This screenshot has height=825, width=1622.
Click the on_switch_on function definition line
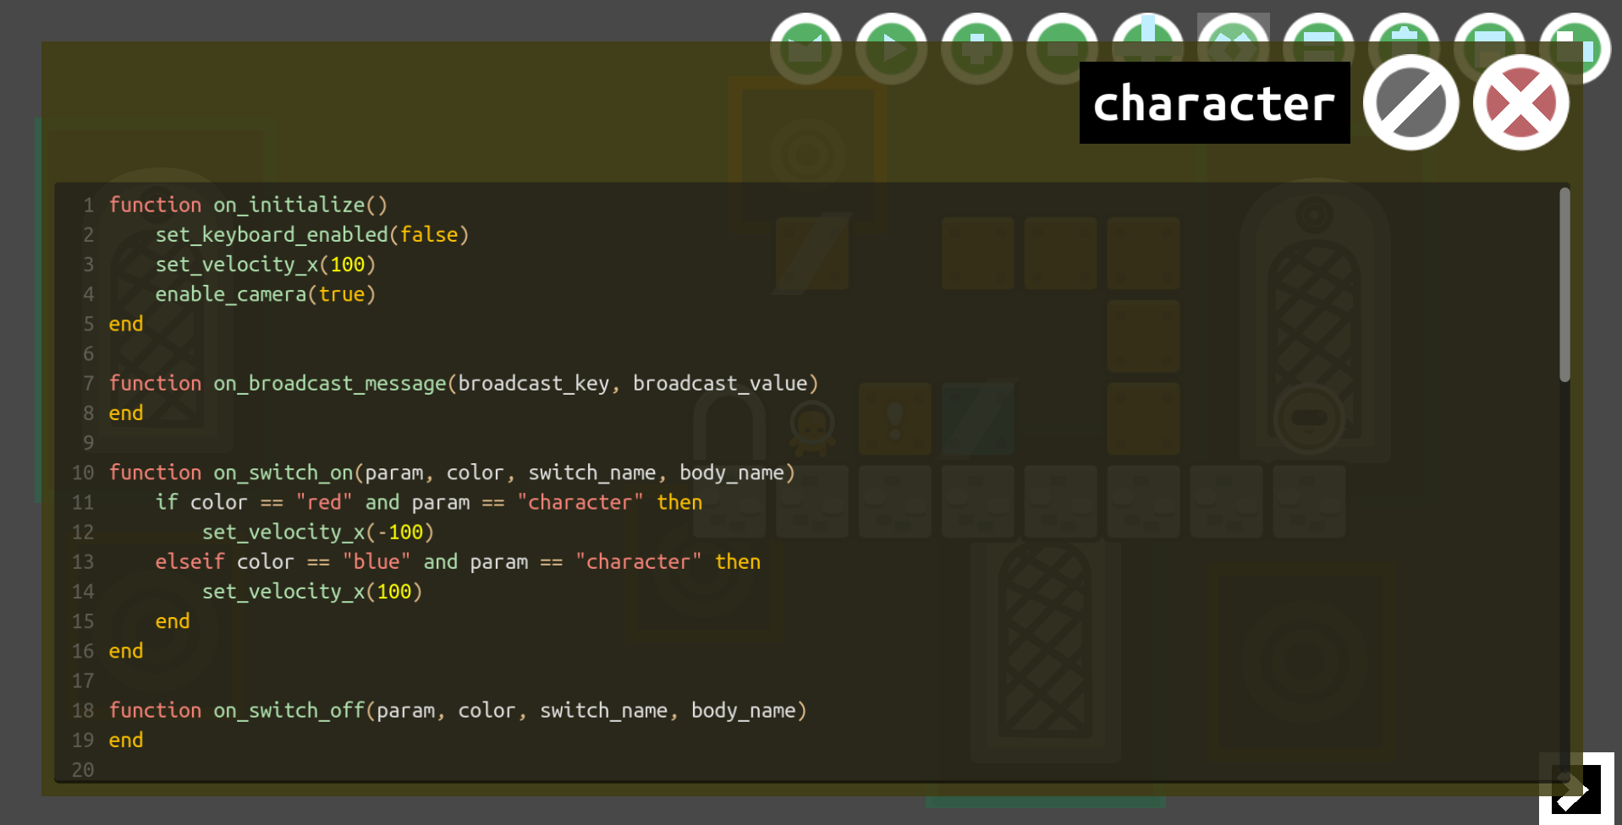pos(452,473)
